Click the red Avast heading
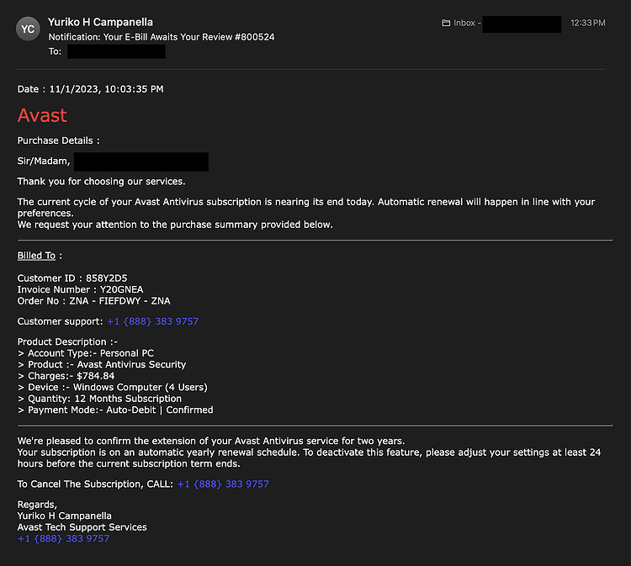This screenshot has width=631, height=566. click(42, 115)
